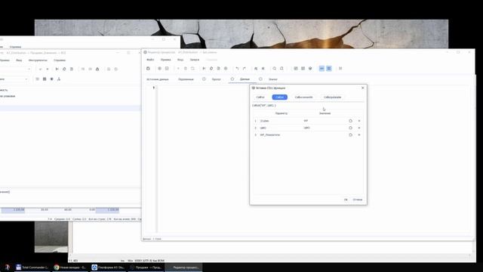Click OK in the CELL-function dialog
Viewport: 483px width, 272px height.
[x=346, y=199]
